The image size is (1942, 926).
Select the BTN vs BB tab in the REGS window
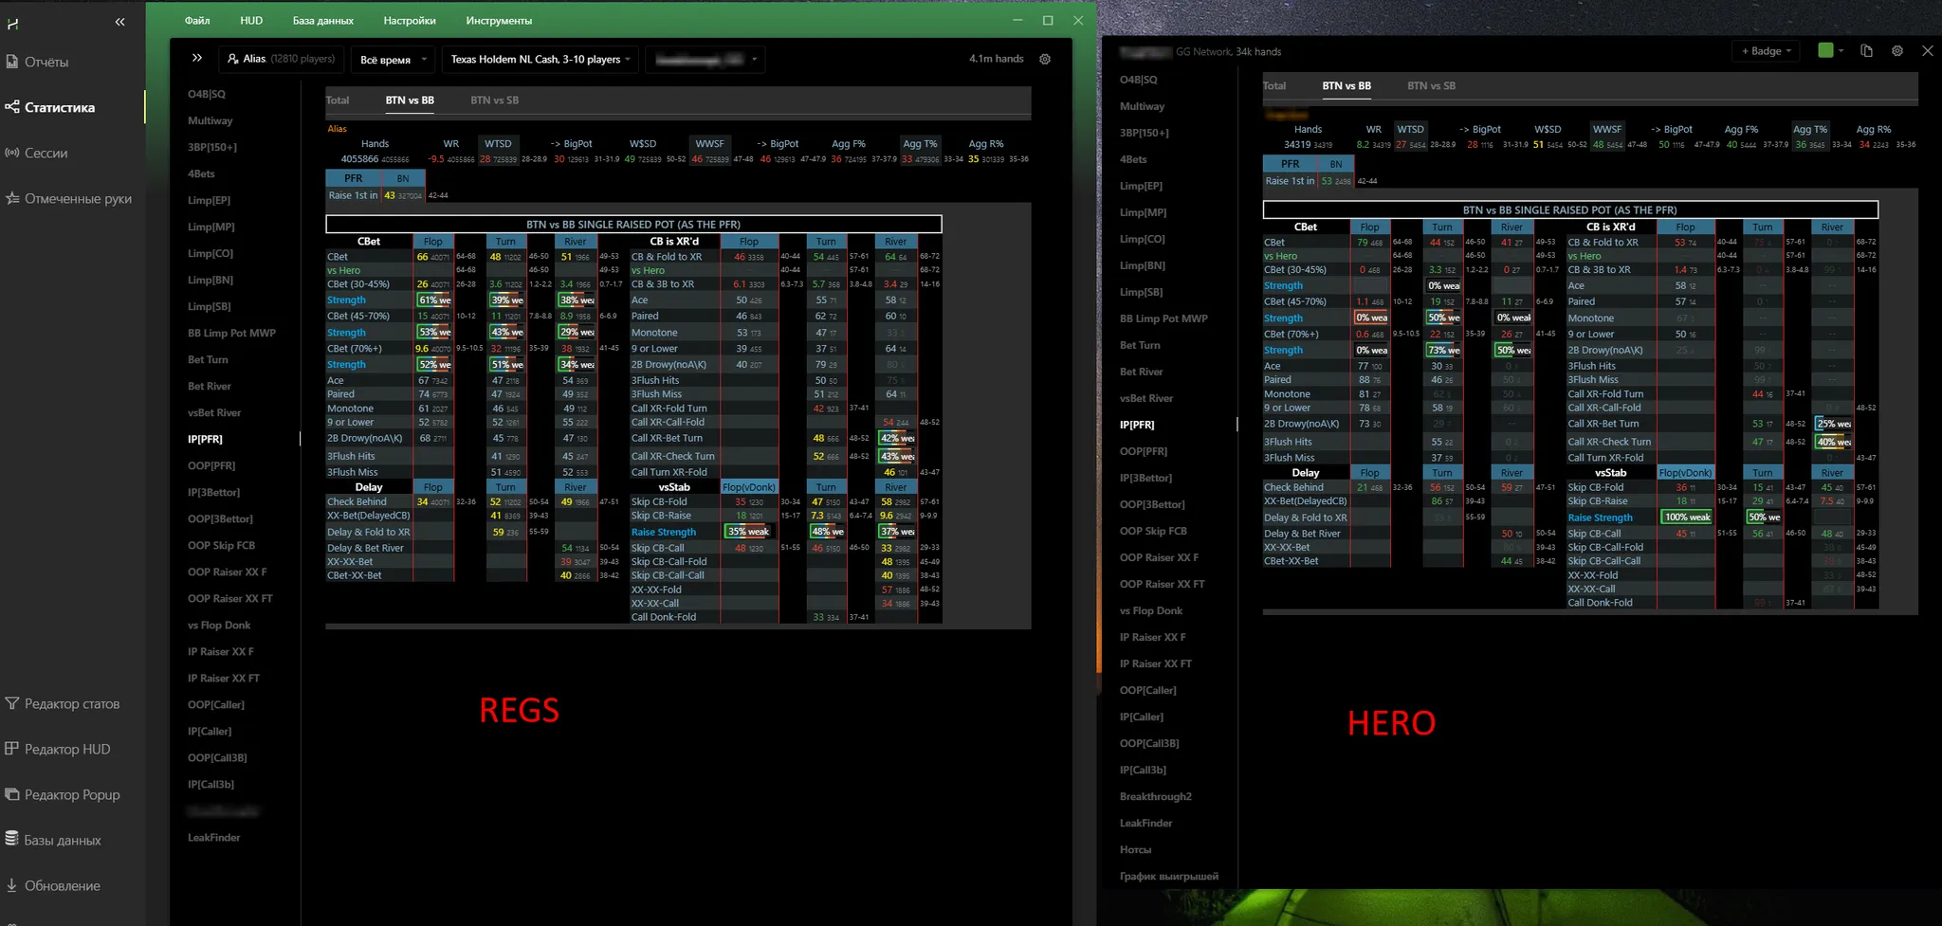[410, 100]
